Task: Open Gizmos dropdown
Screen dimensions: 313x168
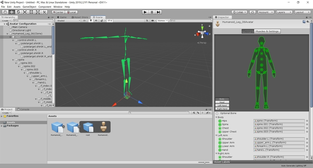Action: [163, 21]
